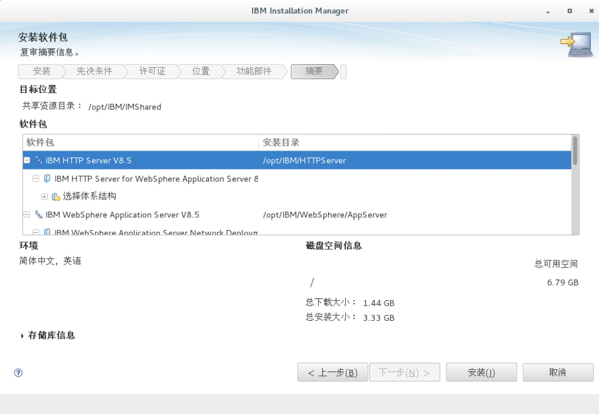Click the Network Deployment package icon
This screenshot has height=414, width=599.
coord(47,232)
